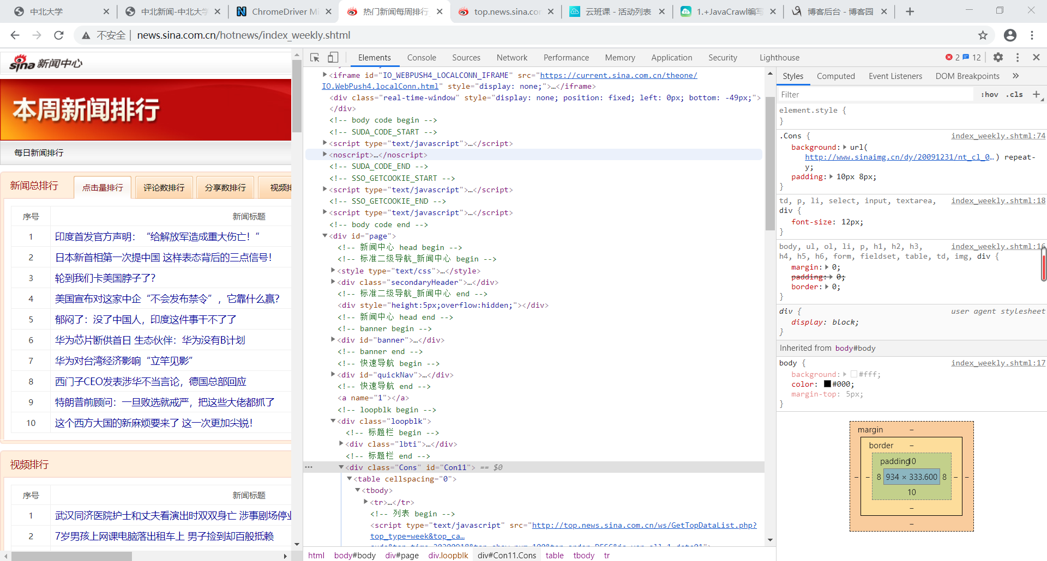1047x561 pixels.
Task: Bookmark this page with the star icon
Action: pyautogui.click(x=983, y=35)
